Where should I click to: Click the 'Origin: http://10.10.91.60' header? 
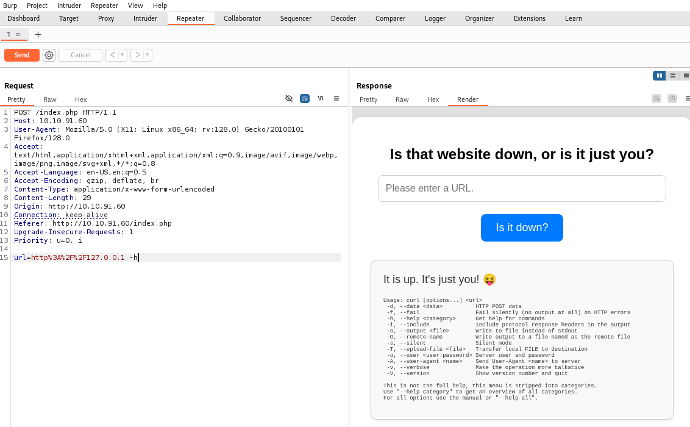69,206
